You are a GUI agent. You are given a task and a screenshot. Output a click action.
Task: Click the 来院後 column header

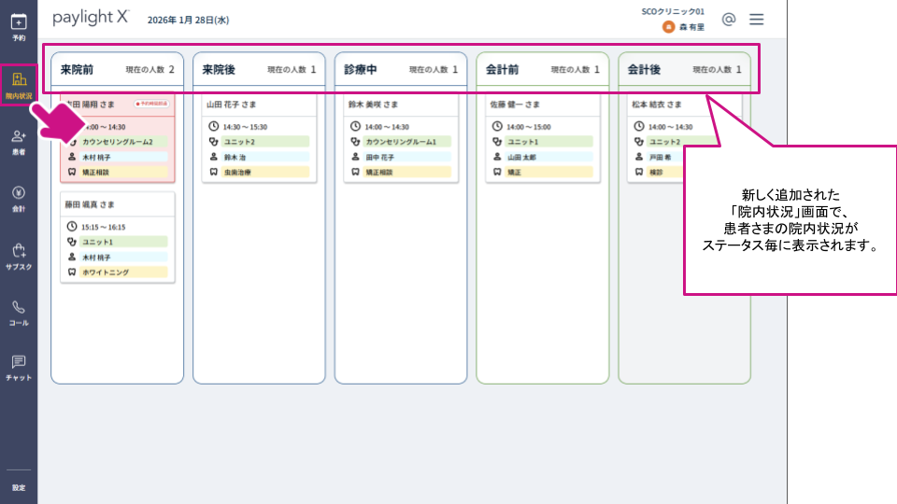259,70
